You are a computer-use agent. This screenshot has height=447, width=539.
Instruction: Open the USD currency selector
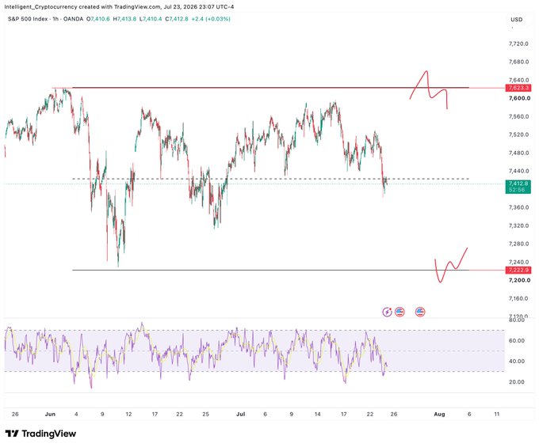pos(516,20)
